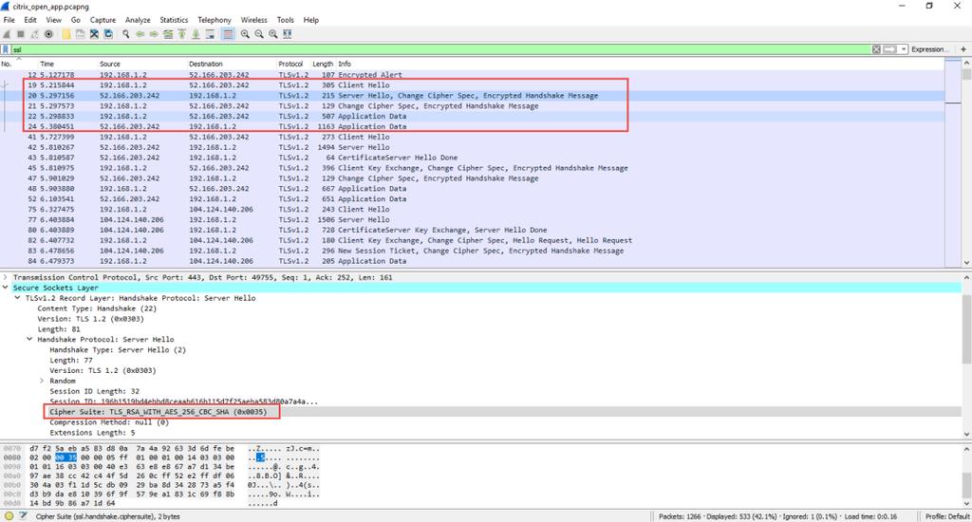Open the Capture menu

click(x=103, y=20)
